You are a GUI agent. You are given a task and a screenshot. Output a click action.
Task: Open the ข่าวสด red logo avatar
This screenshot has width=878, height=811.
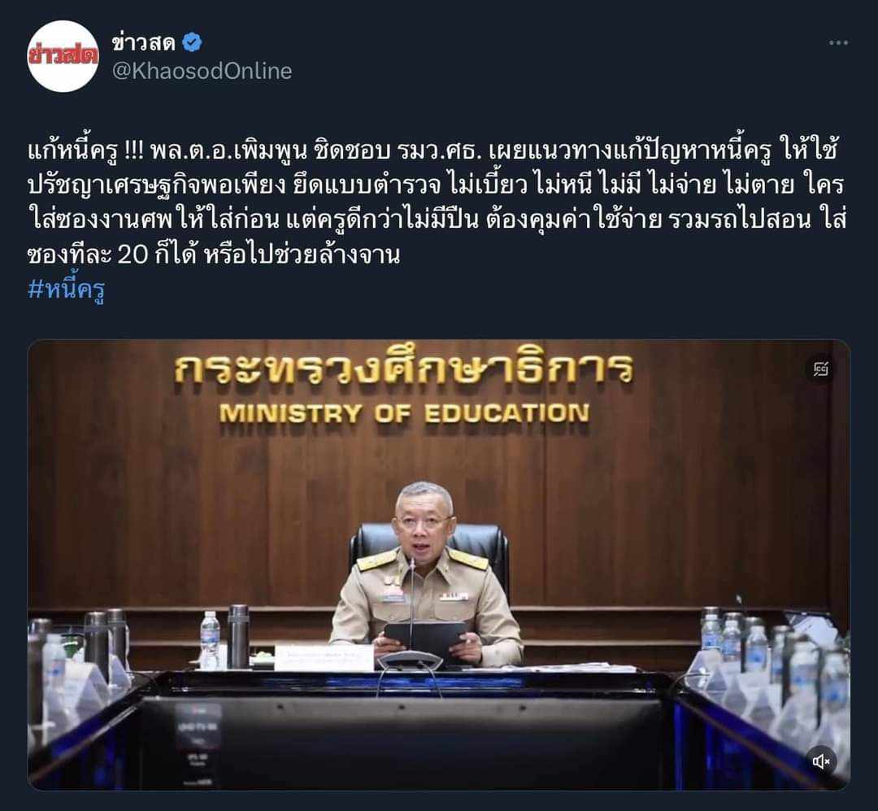63,56
